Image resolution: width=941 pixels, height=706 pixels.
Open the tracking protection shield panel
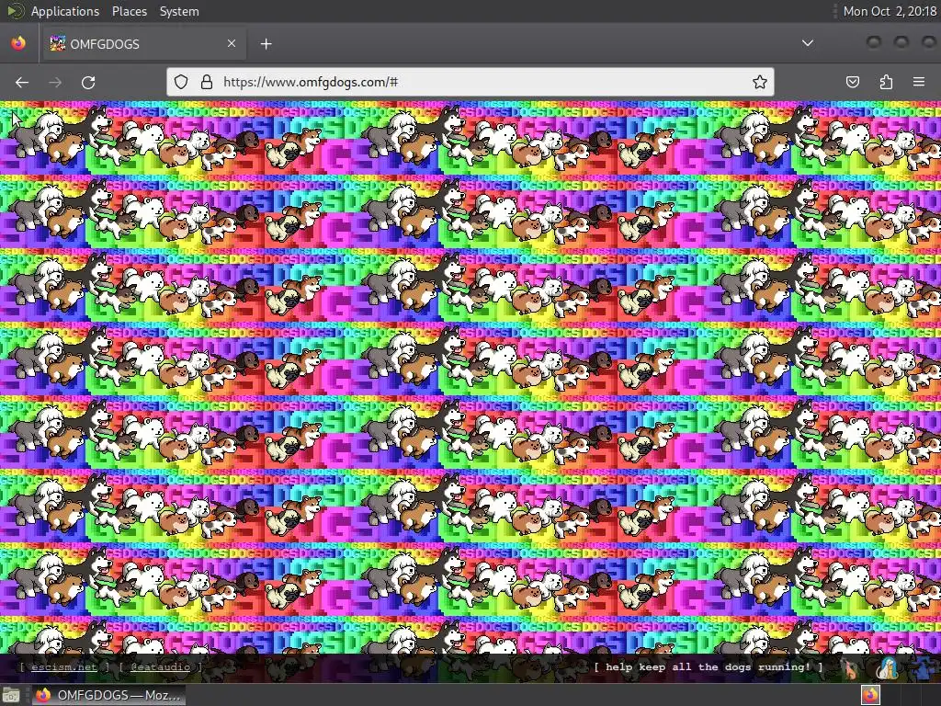point(181,82)
